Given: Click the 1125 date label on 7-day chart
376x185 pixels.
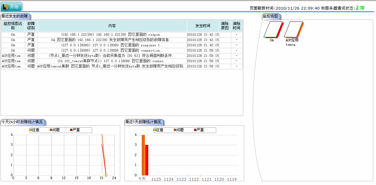Looking at the screenshot, I should tap(156, 179).
